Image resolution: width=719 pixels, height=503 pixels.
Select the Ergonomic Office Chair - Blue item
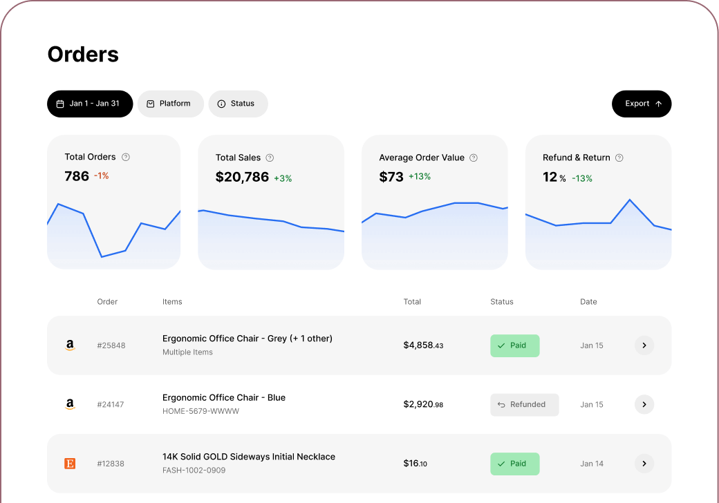[x=224, y=397]
